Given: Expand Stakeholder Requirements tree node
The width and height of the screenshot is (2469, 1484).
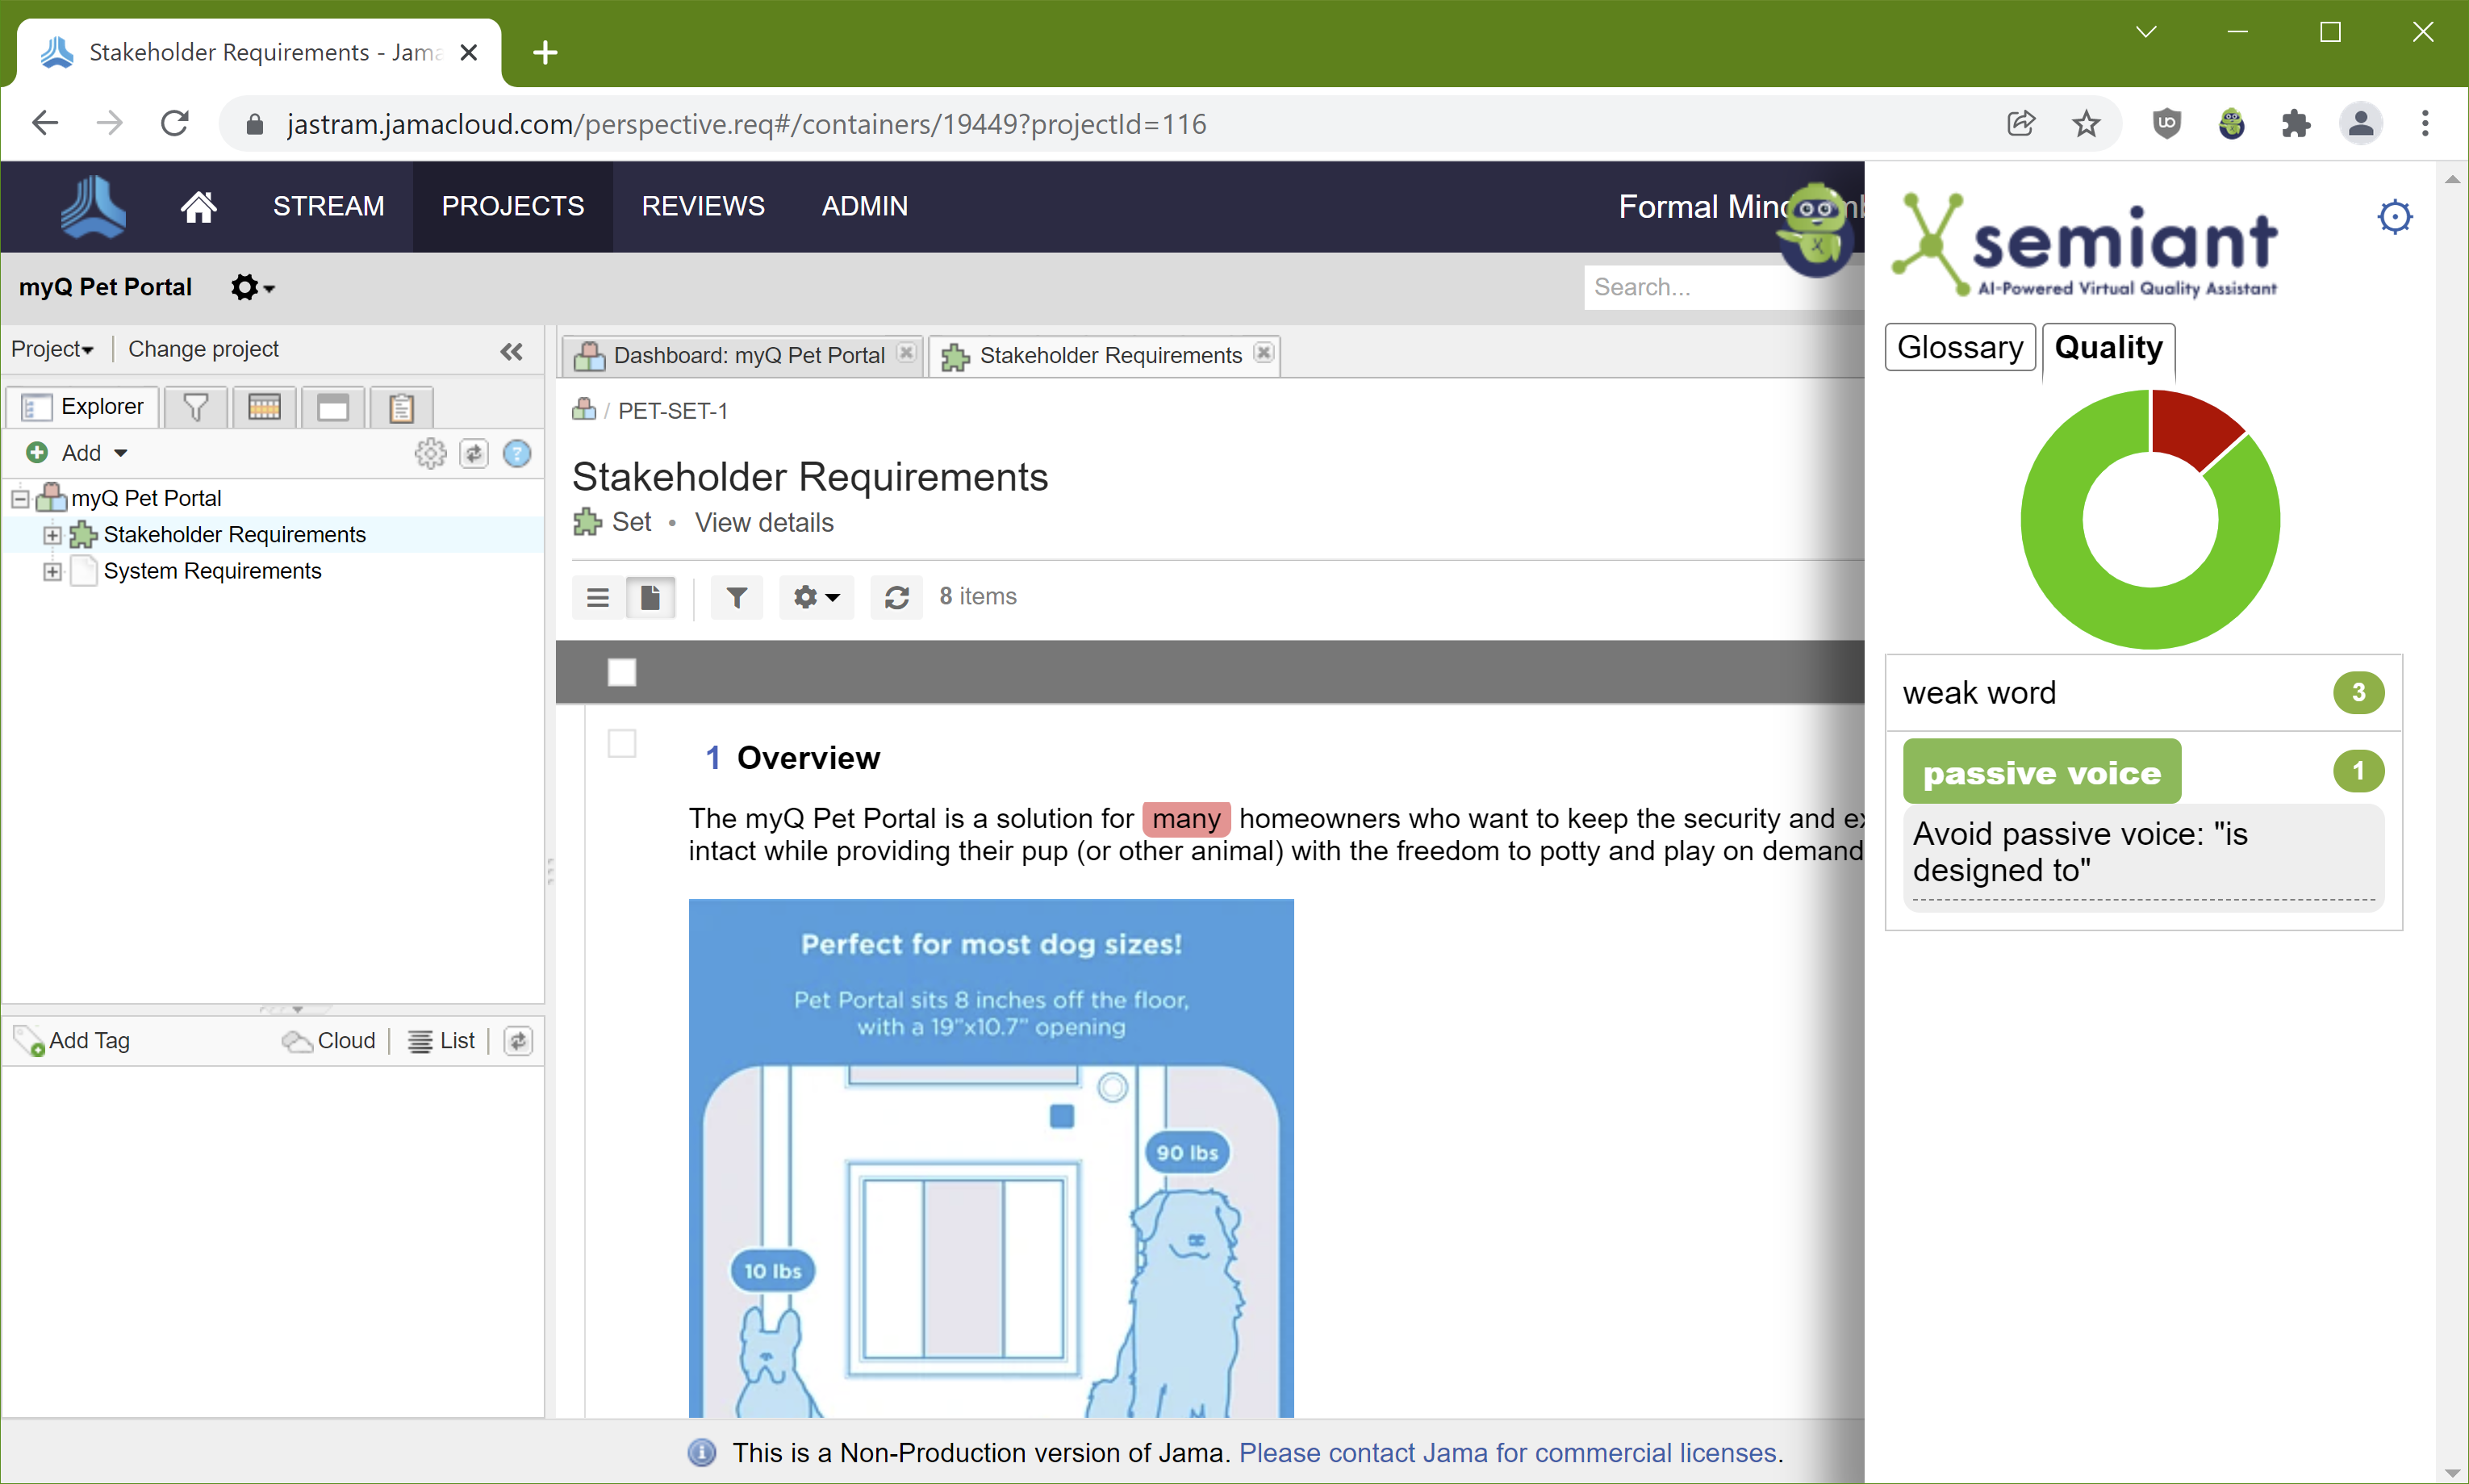Looking at the screenshot, I should 52,535.
